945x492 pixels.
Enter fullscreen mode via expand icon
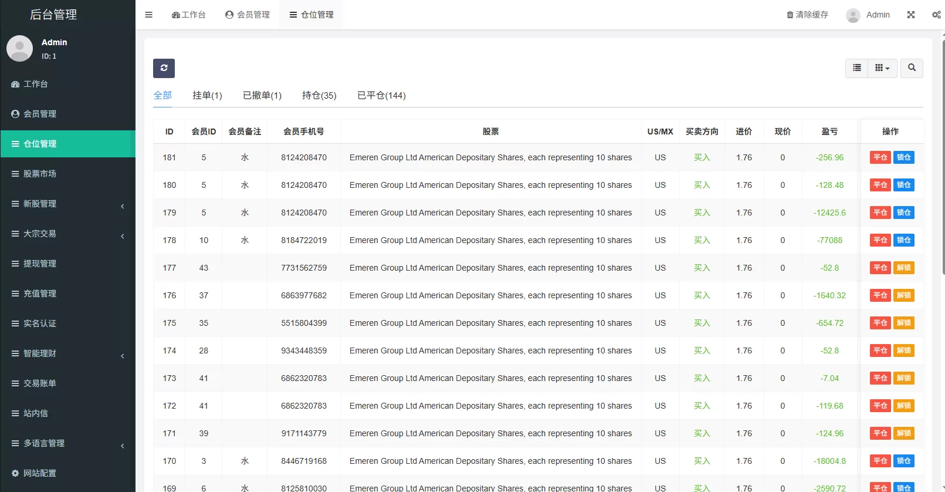(x=911, y=15)
